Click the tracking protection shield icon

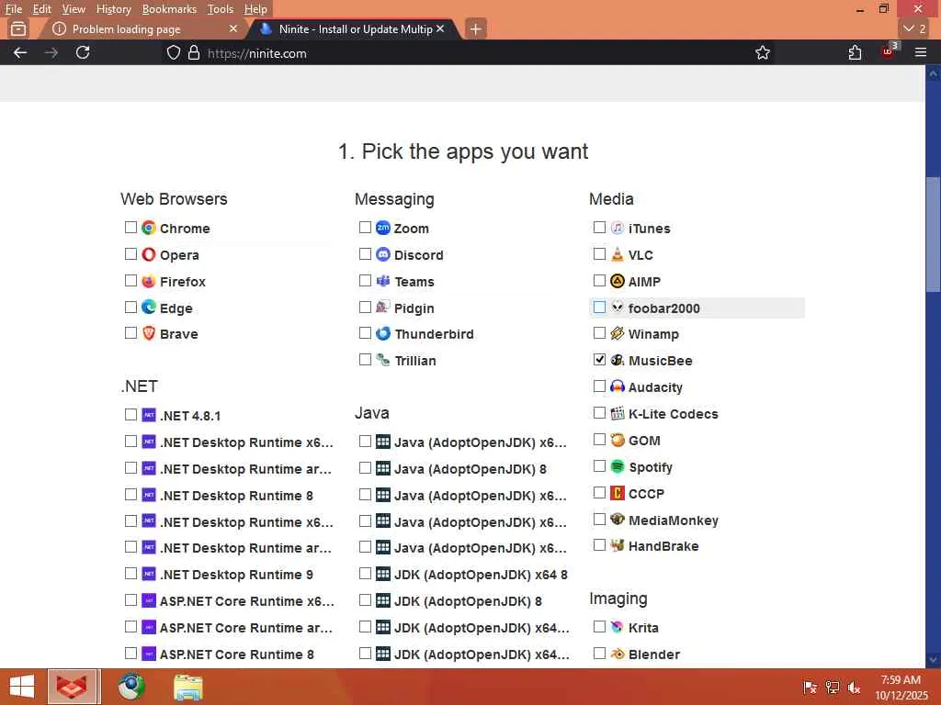pos(174,52)
